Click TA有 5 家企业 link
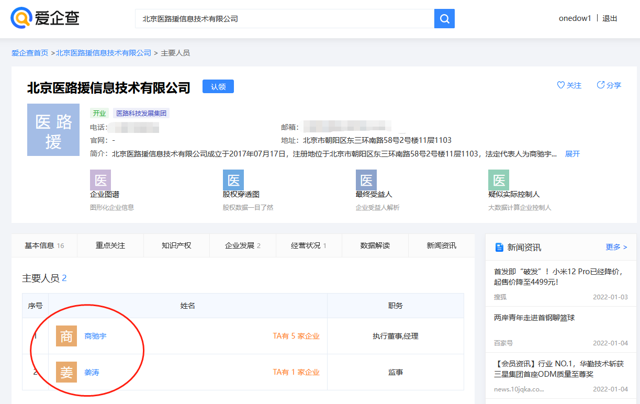 (296, 336)
